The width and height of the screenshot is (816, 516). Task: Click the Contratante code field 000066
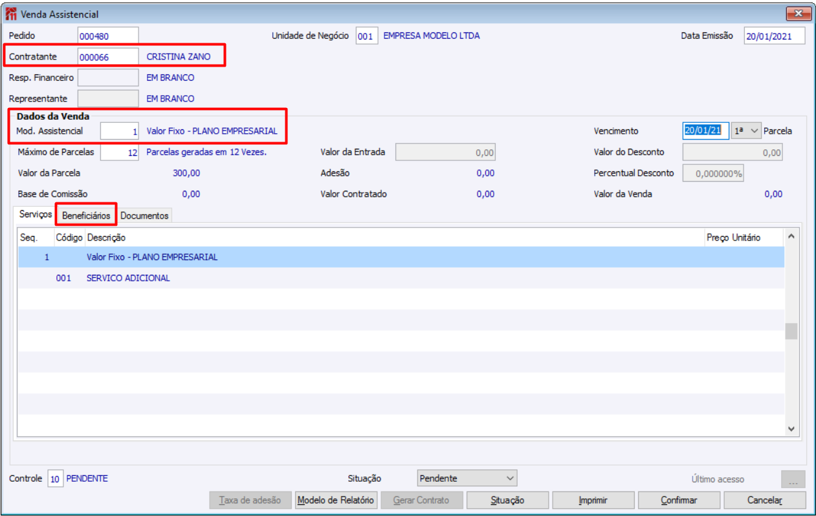point(108,57)
